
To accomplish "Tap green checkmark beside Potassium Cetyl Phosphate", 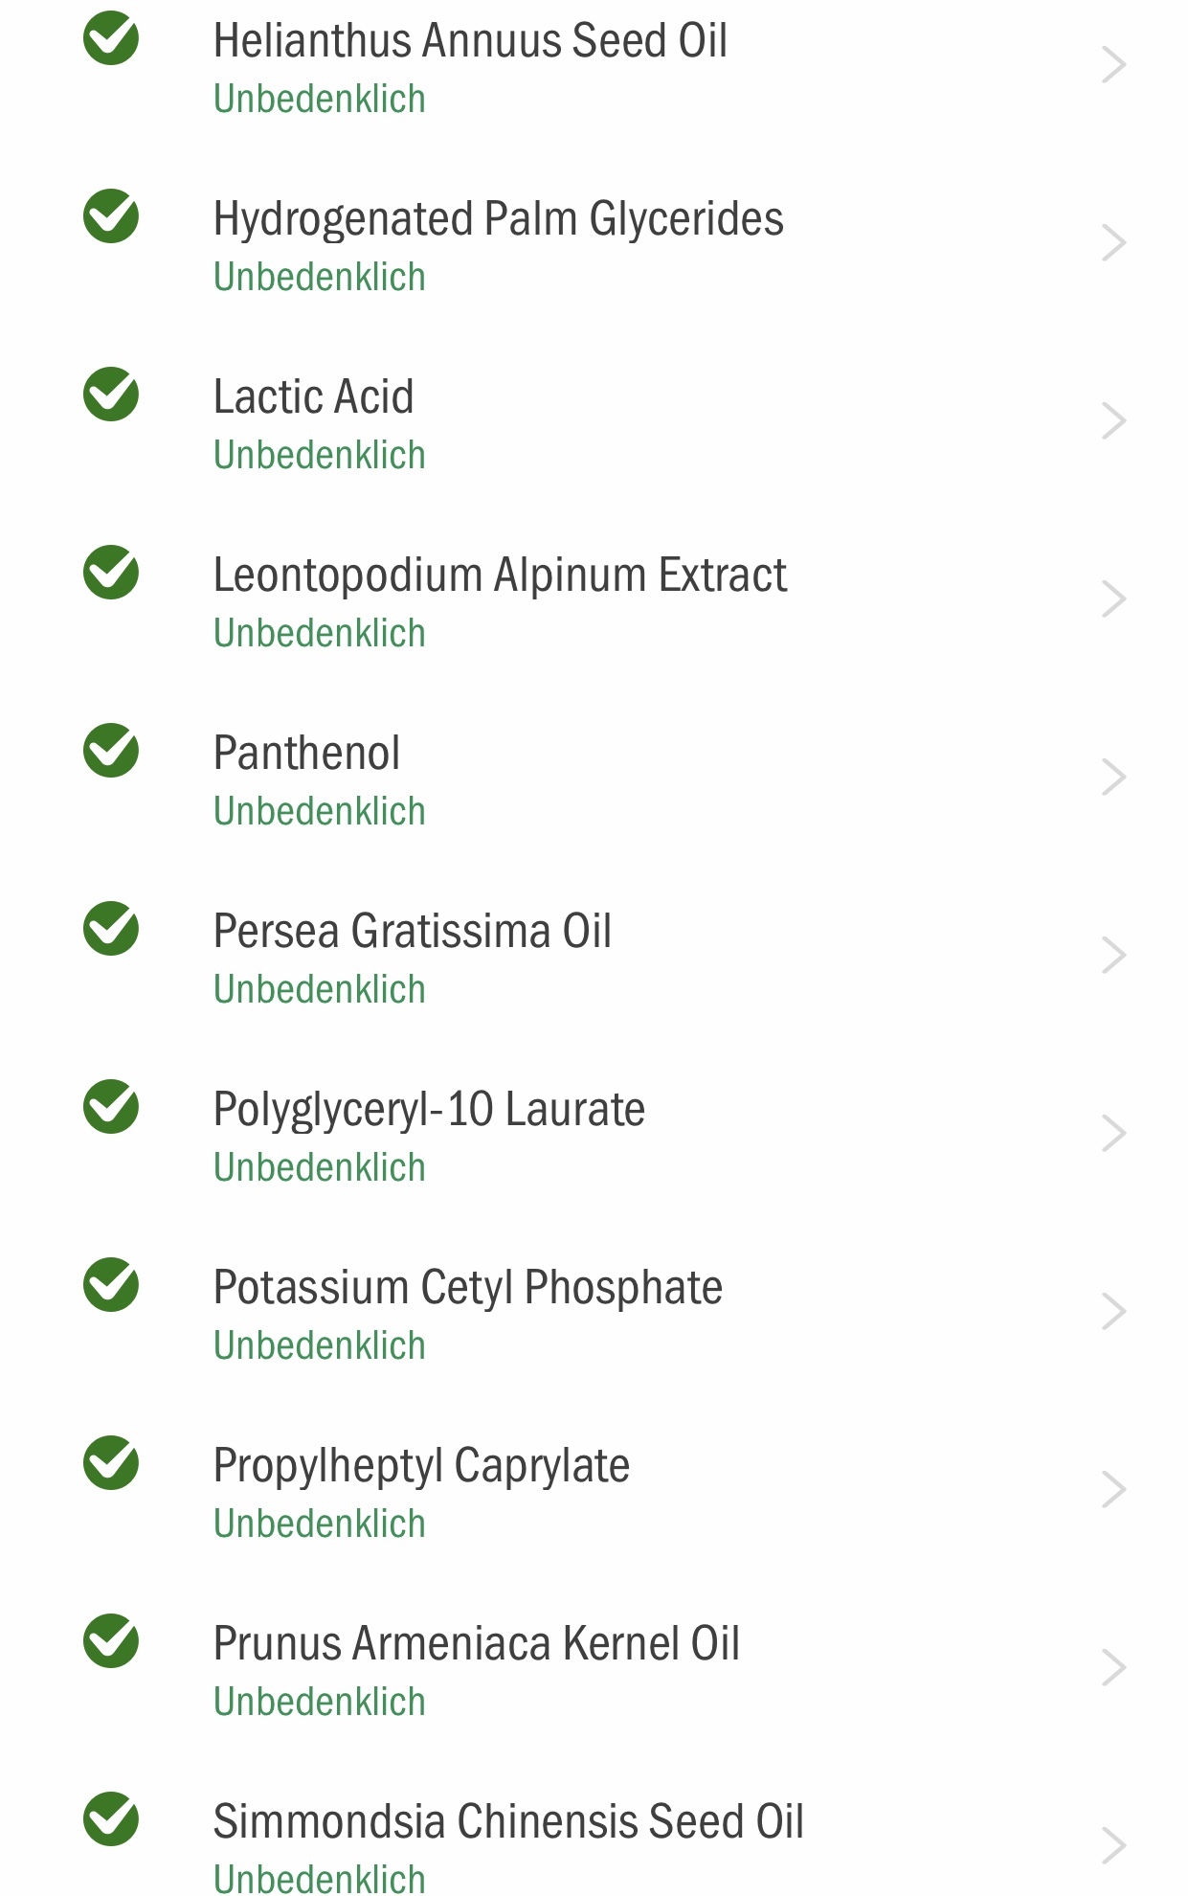I will coord(111,1285).
